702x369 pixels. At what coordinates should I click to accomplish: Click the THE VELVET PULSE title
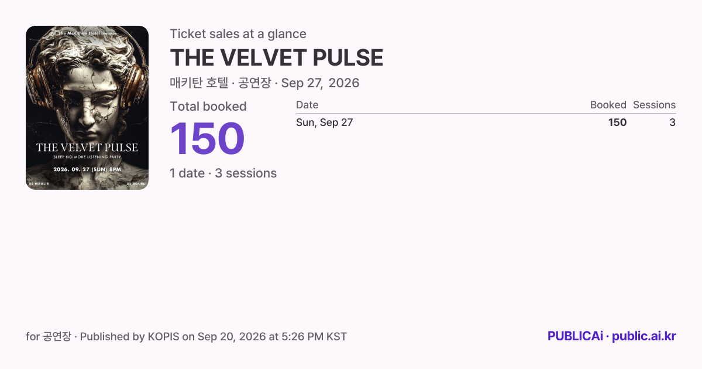[x=276, y=57]
